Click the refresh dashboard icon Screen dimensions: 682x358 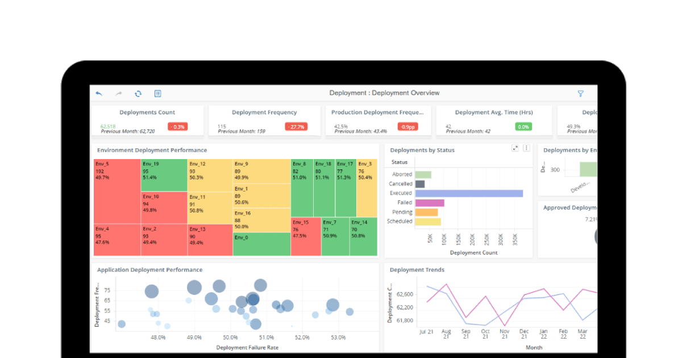138,93
